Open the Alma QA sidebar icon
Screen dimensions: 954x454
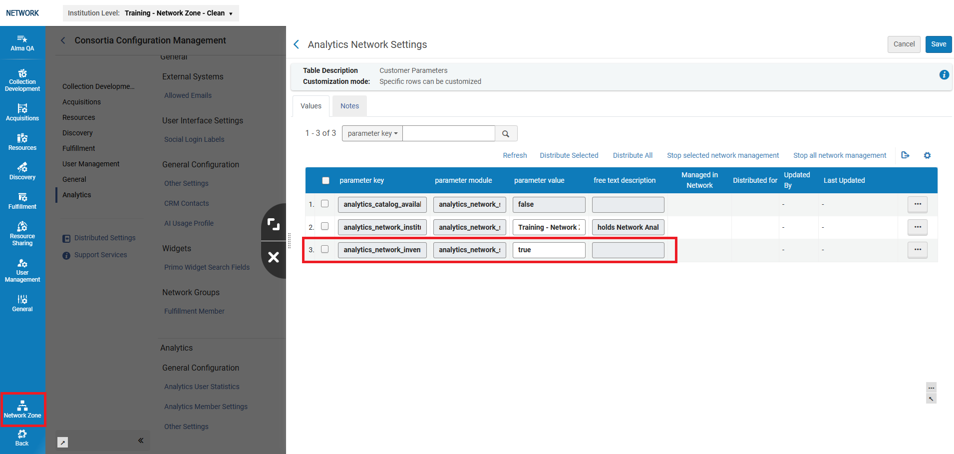[22, 43]
